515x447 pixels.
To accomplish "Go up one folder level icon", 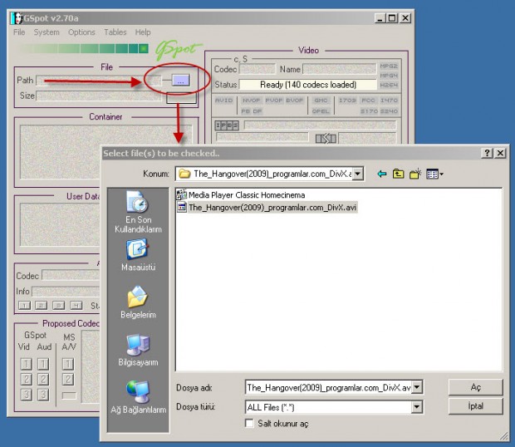I will (x=398, y=174).
